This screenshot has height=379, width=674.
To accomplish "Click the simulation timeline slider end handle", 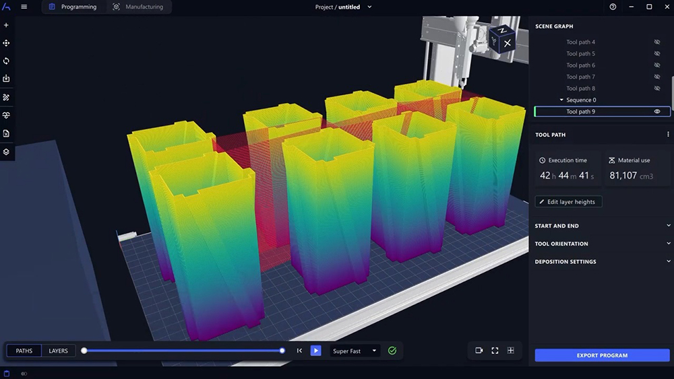I will point(282,351).
